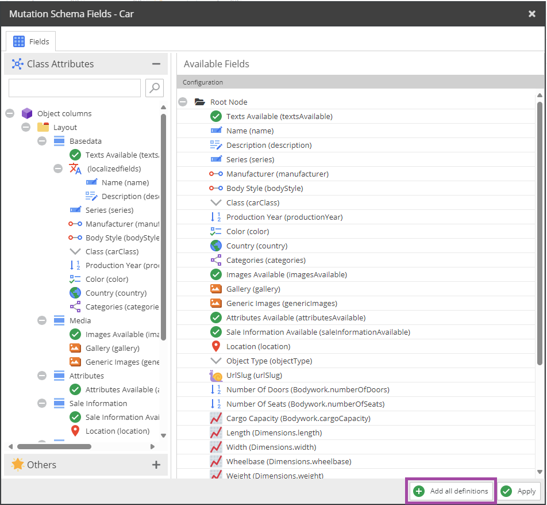
Task: Click inside the attribute search field
Action: point(75,87)
